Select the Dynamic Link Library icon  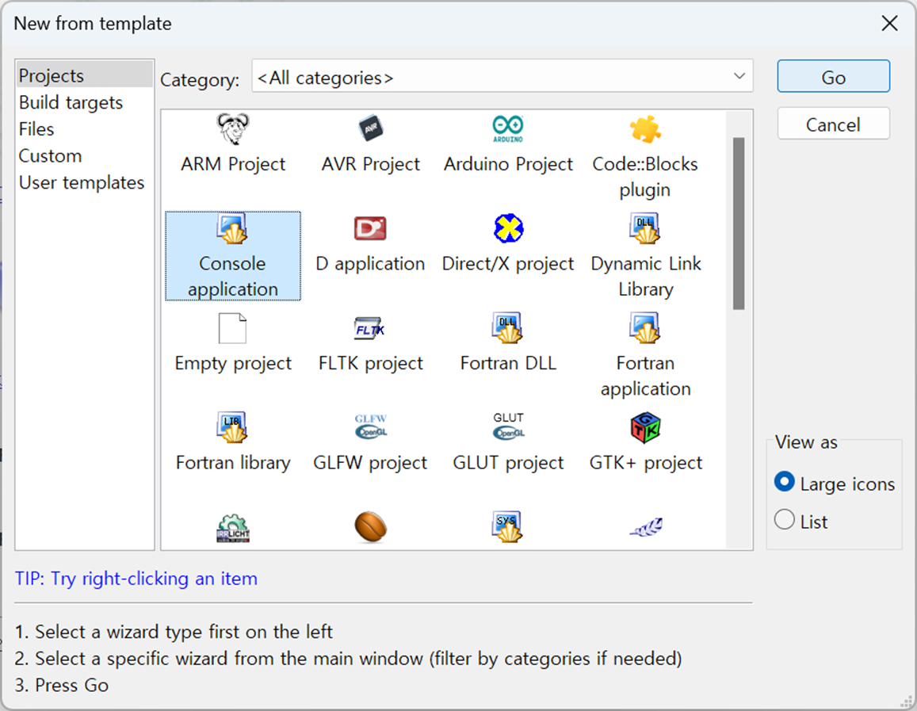click(645, 228)
